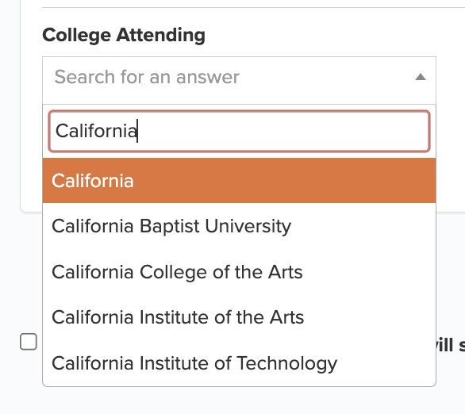This screenshot has width=465, height=414.
Task: Click into the search box containing 'California'
Action: [x=239, y=131]
